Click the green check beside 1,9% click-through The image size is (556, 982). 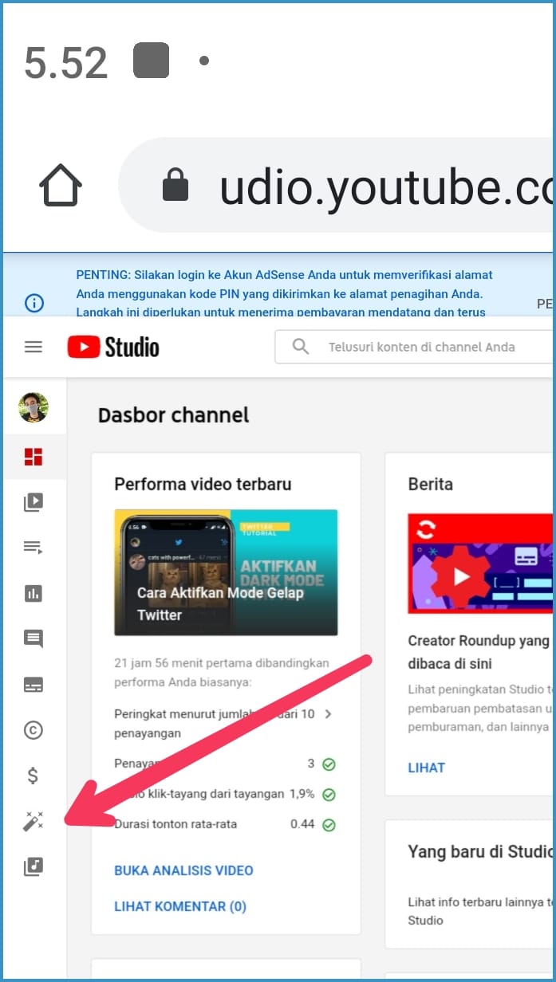pyautogui.click(x=329, y=795)
